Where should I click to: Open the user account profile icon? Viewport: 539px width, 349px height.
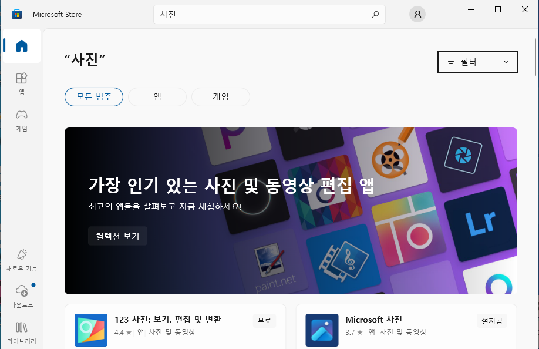(417, 14)
